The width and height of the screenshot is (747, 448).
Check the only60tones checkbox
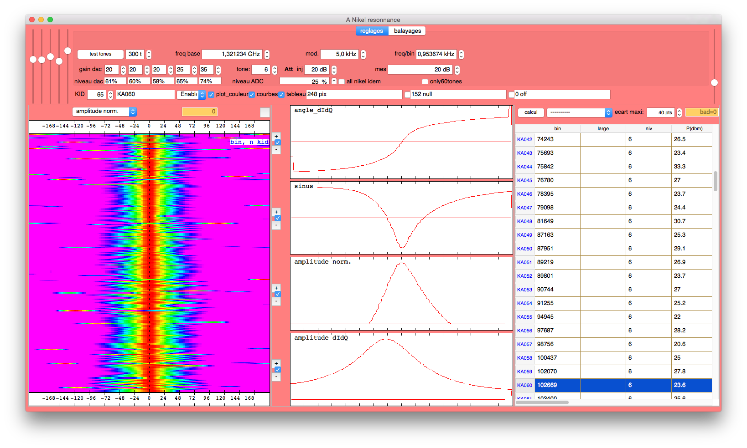[425, 82]
